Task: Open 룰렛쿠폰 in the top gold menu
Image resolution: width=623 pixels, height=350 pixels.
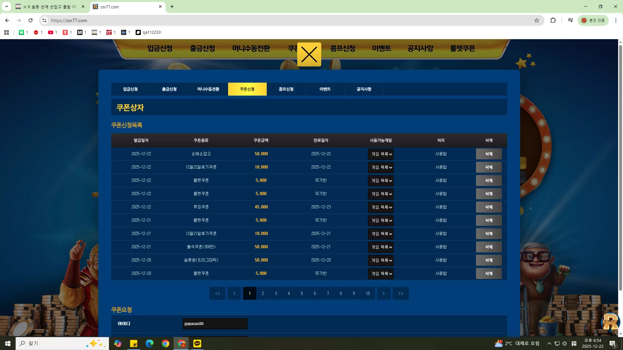Action: [x=462, y=49]
